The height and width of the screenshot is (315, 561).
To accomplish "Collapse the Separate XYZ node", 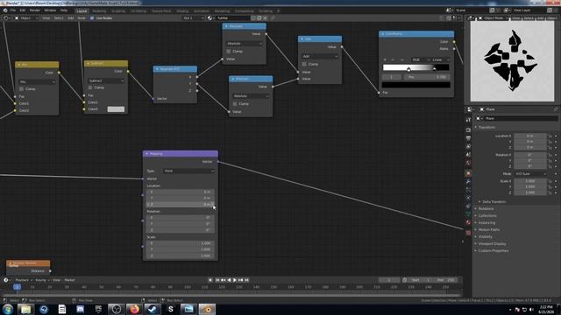I will point(157,69).
